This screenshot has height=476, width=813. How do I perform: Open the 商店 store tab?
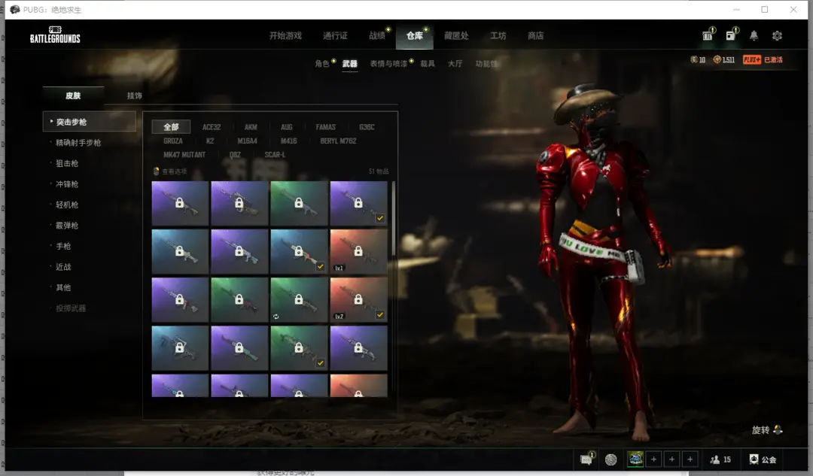tap(536, 35)
